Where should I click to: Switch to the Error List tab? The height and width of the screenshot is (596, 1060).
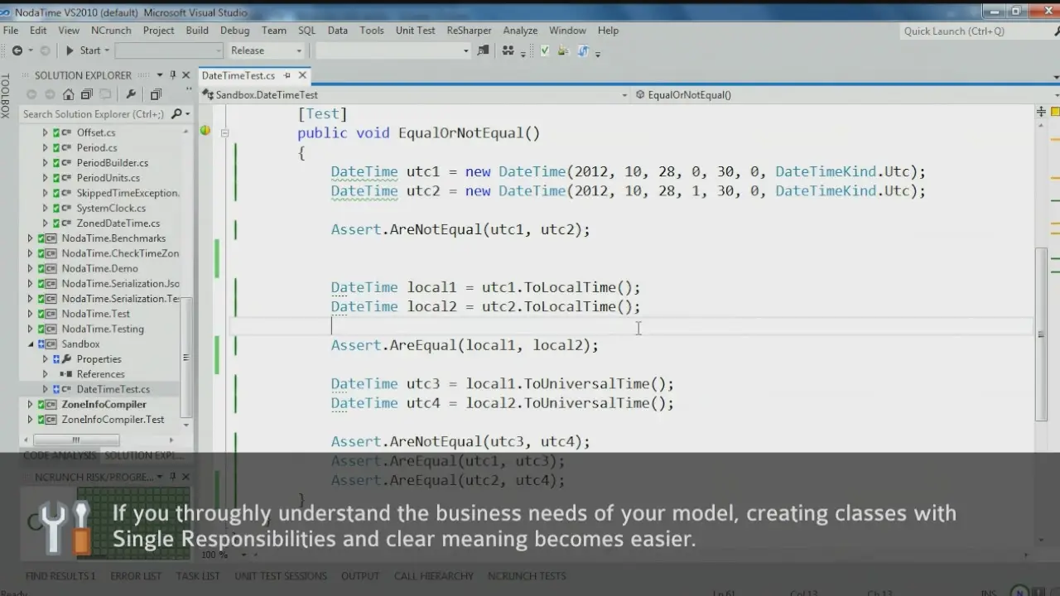[136, 576]
